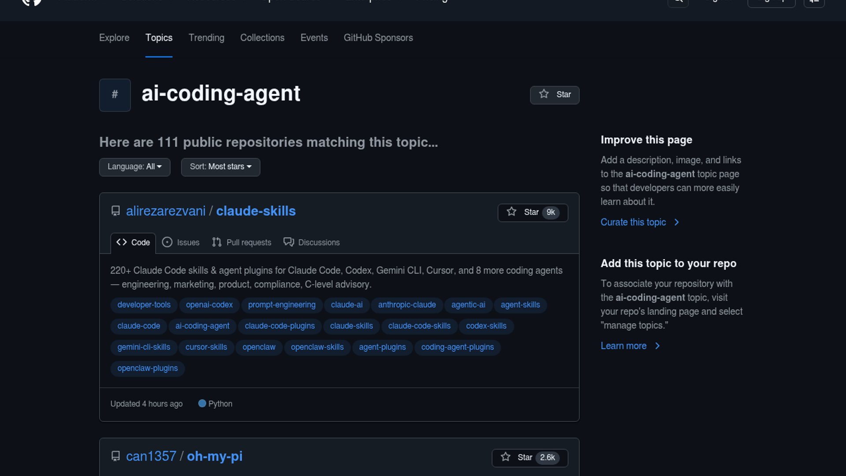This screenshot has height=476, width=846.
Task: Select the claude-code-plugins topic tag
Action: 279,326
